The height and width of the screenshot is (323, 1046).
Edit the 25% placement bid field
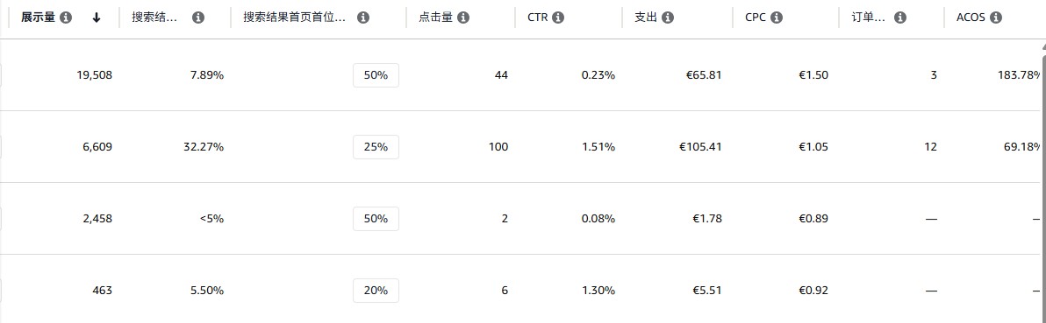point(376,147)
